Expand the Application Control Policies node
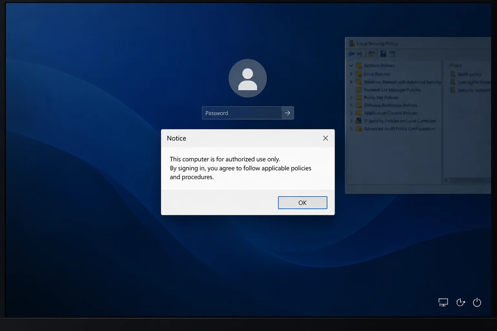The image size is (497, 331). point(351,113)
